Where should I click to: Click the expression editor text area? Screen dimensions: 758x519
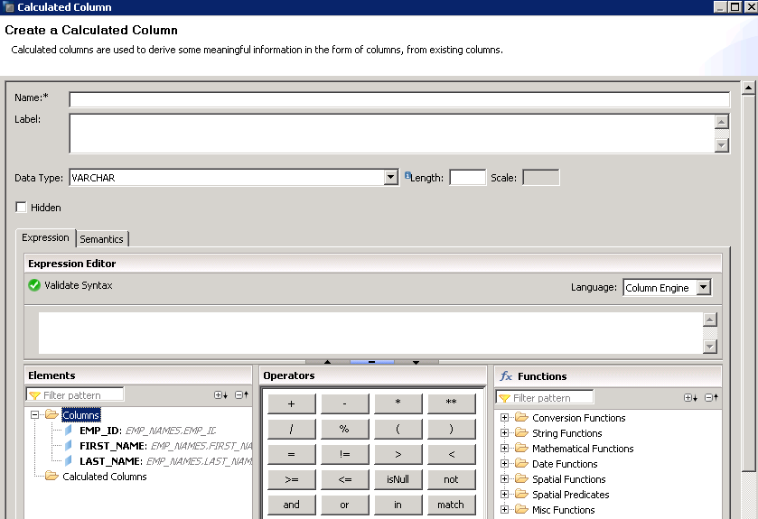click(370, 333)
